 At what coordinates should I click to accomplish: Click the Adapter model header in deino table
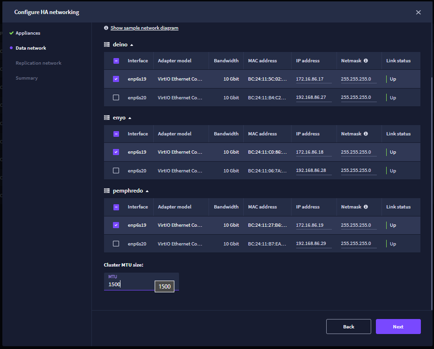[174, 60]
